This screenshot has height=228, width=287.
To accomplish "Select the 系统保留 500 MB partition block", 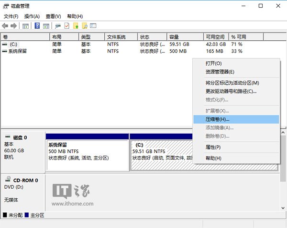I will [88, 152].
